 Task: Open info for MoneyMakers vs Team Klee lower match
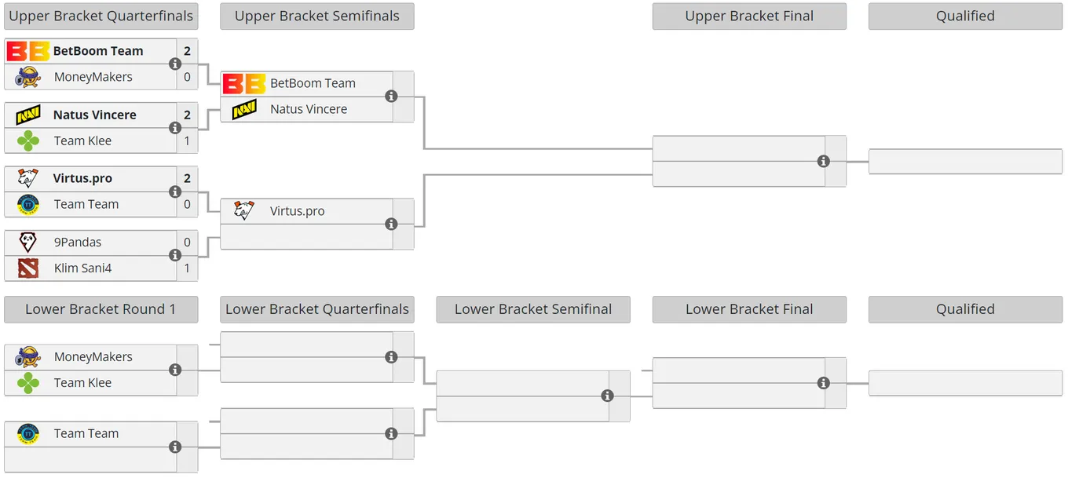(175, 370)
